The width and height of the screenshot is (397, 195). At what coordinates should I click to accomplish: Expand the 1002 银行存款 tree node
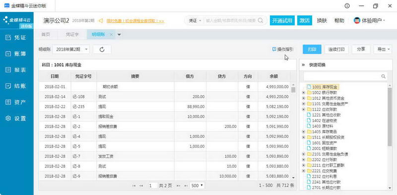304,93
